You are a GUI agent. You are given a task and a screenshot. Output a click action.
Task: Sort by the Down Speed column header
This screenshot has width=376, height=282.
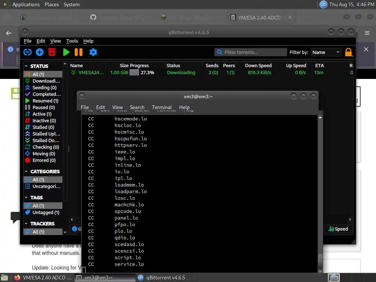tap(258, 65)
